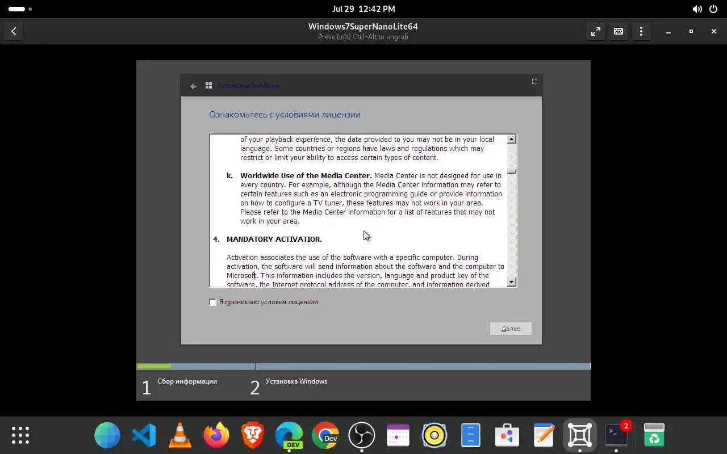This screenshot has width=727, height=454.
Task: Enter fullscreen mode in Boxes header
Action: [x=596, y=31]
